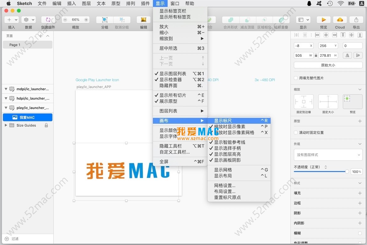Click the align top edges icon

[343, 35]
